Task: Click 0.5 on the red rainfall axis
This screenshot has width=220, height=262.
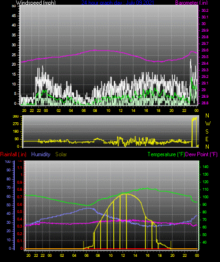Action: pyautogui.click(x=20, y=212)
